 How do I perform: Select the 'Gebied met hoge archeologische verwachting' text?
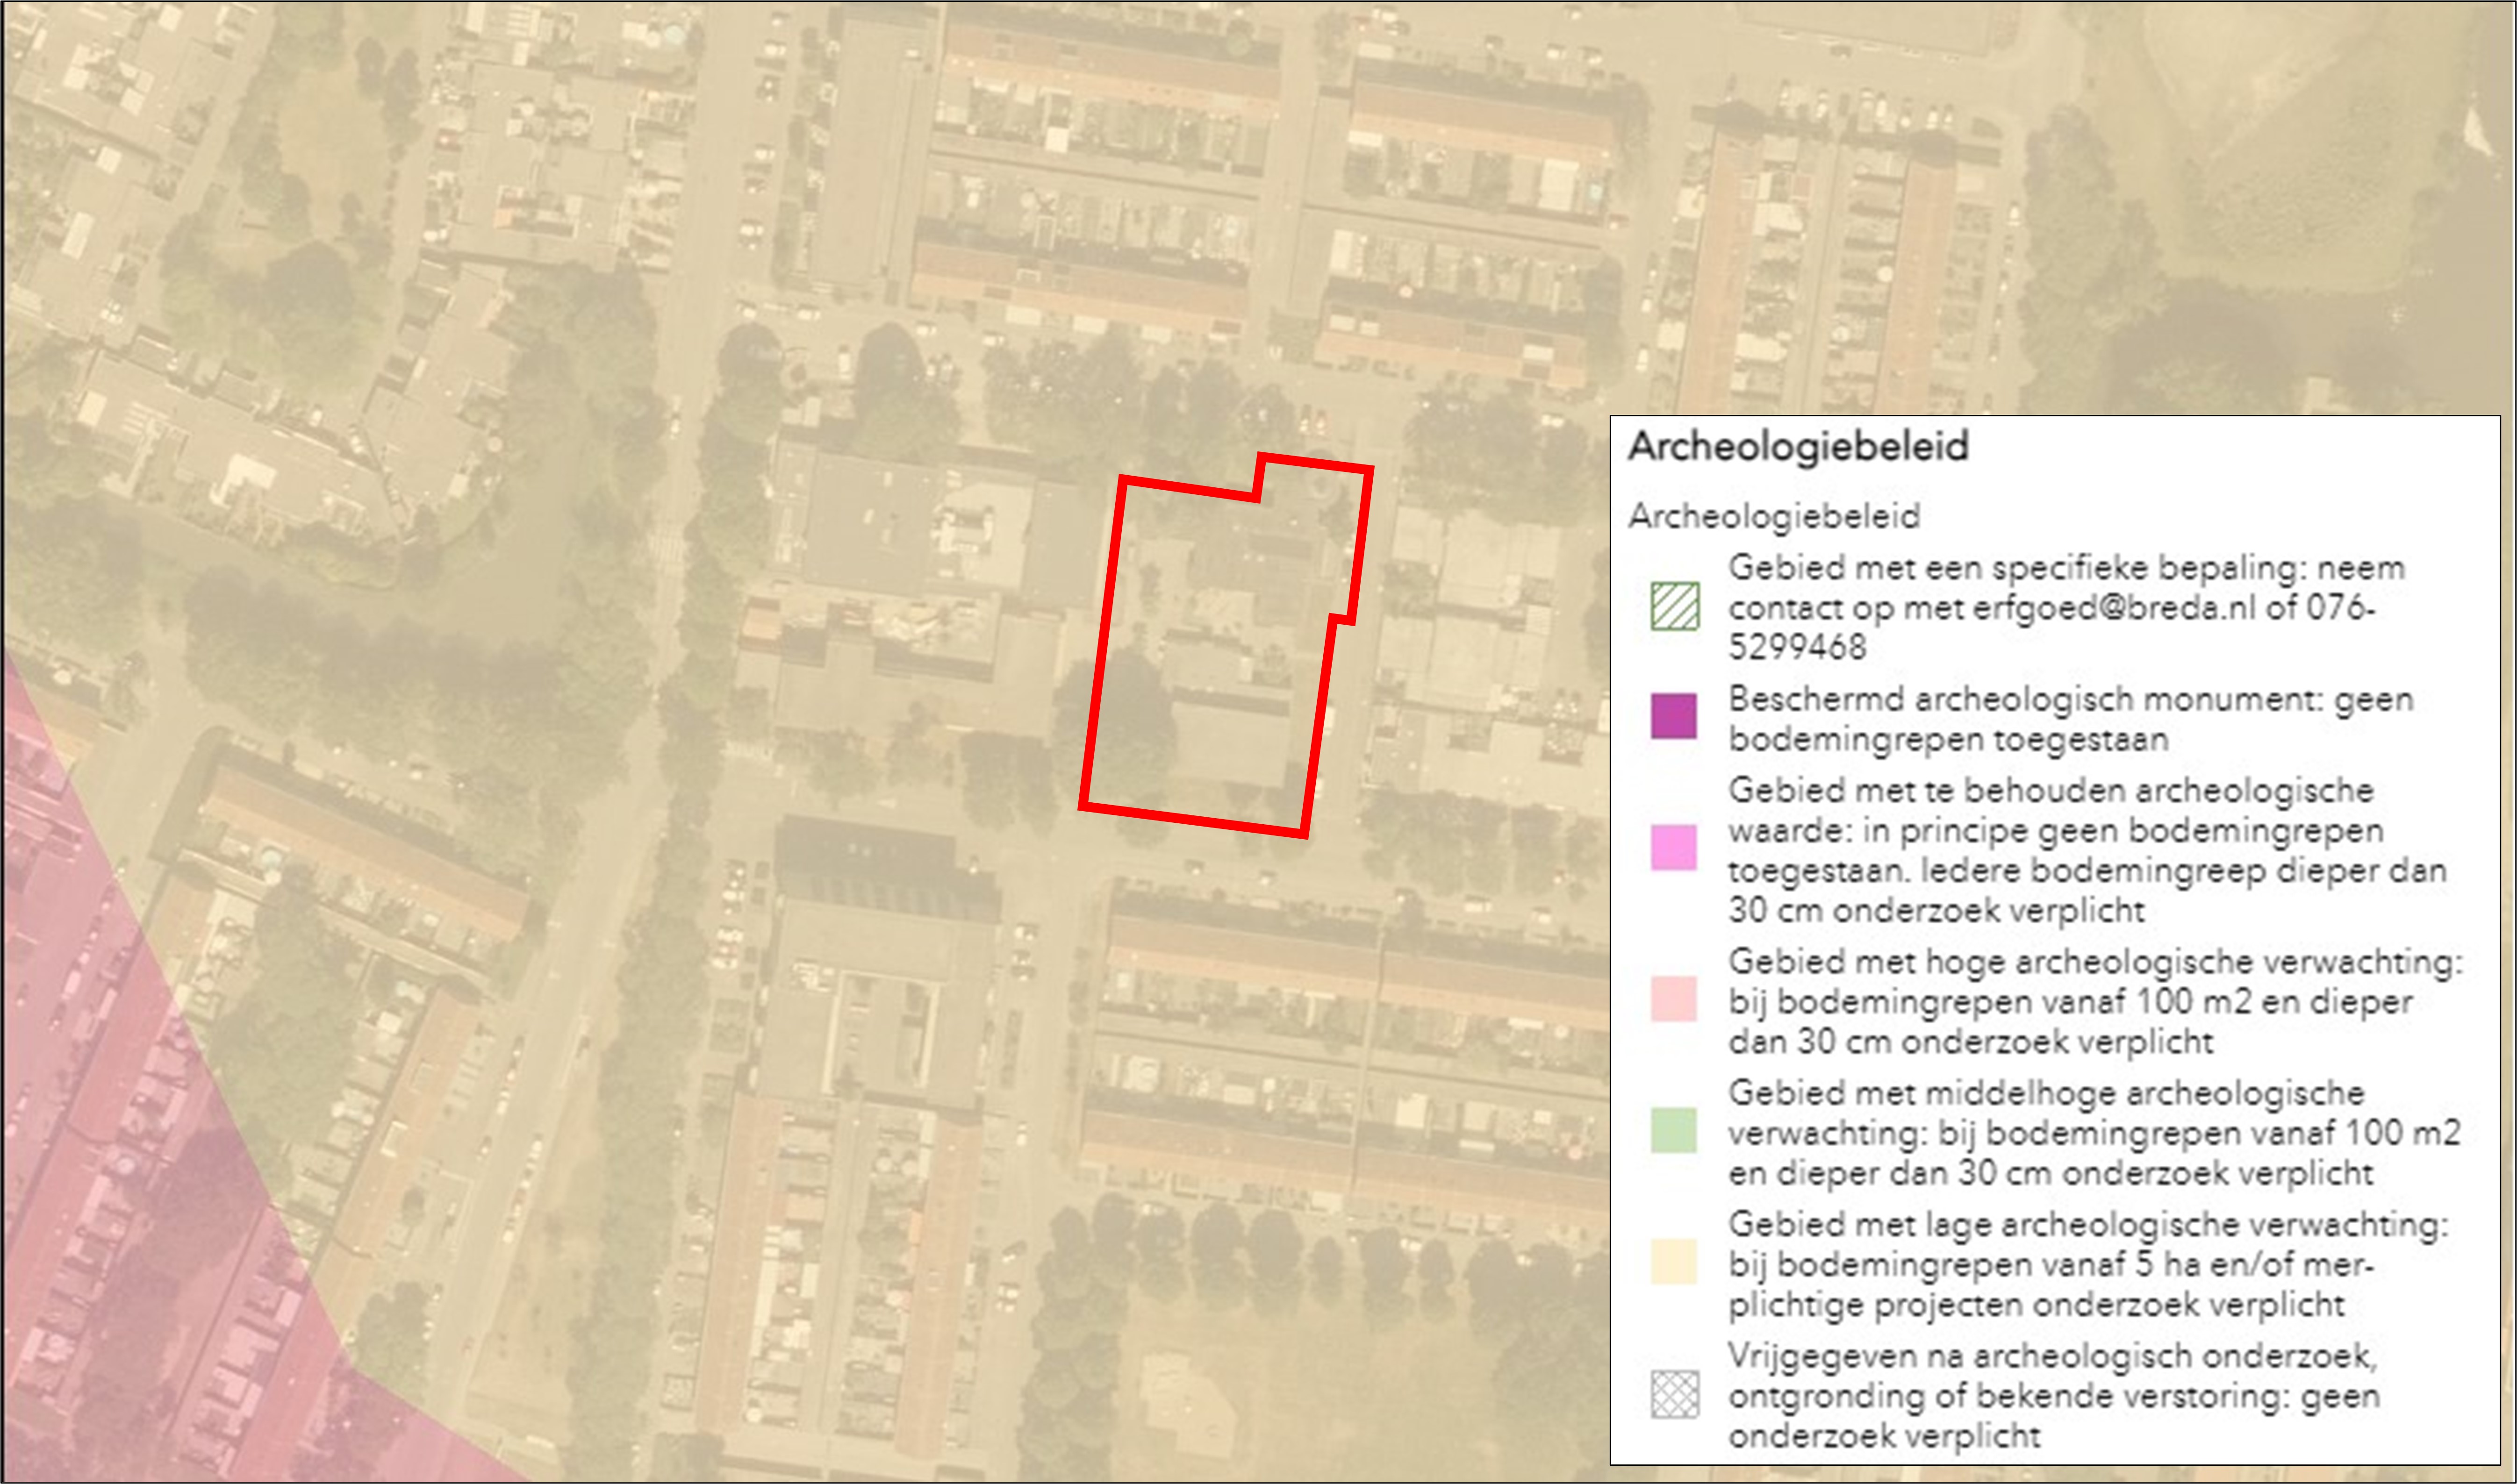pyautogui.click(x=2096, y=1001)
